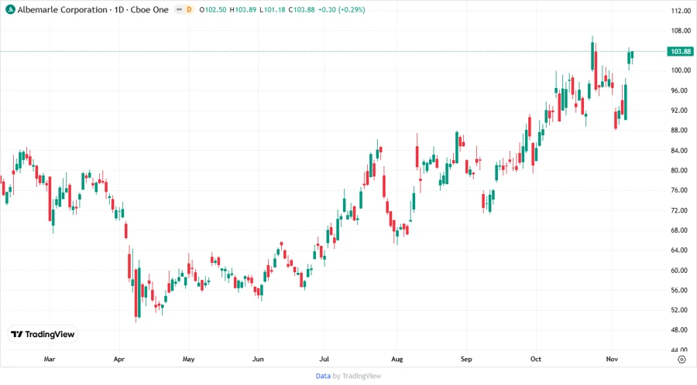Screen dimensions: 697x385
Task: Toggle the gray market status pill
Action: pyautogui.click(x=179, y=10)
